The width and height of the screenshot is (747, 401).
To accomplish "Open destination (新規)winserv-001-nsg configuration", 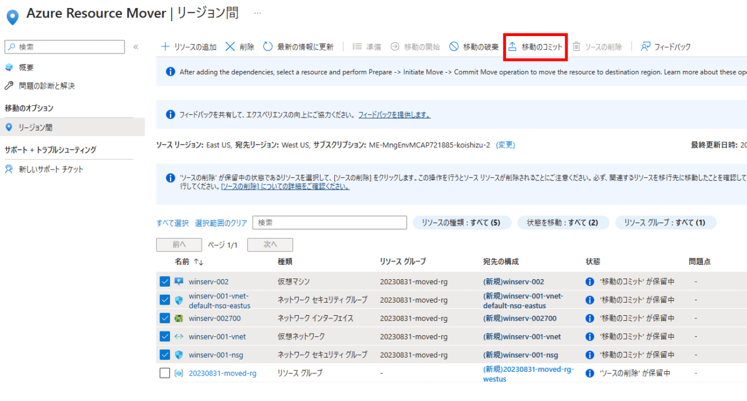I will point(520,355).
